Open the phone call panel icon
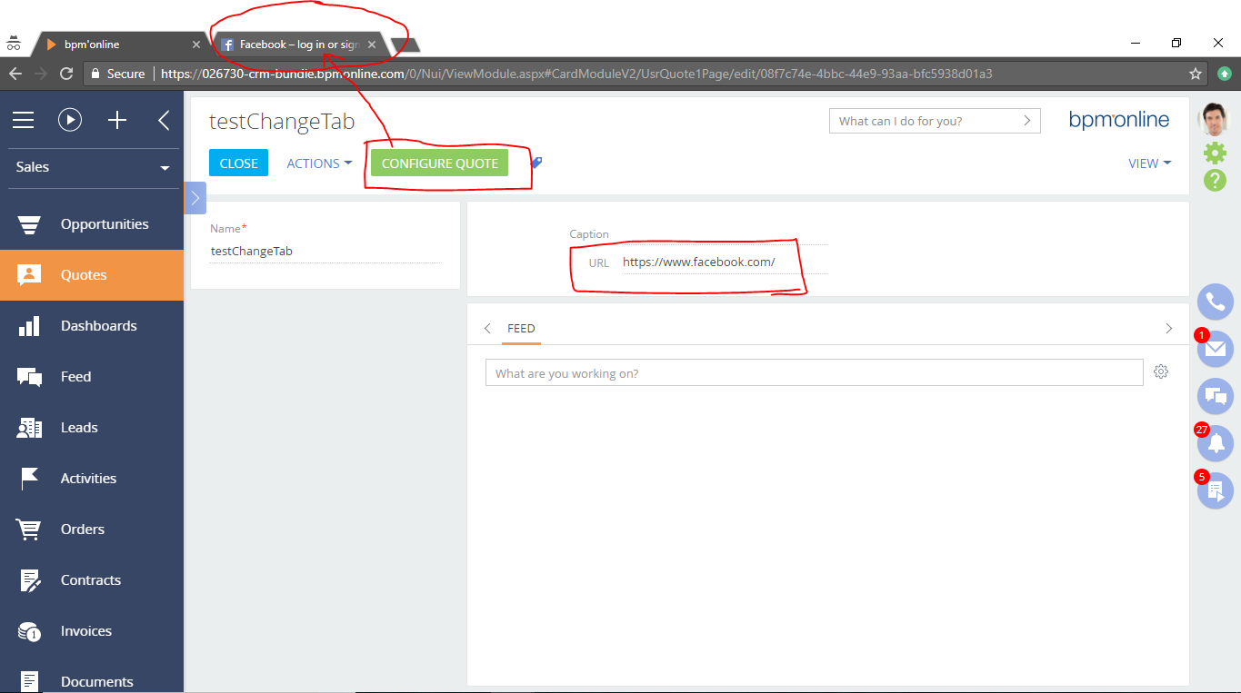The height and width of the screenshot is (693, 1241). click(1216, 302)
